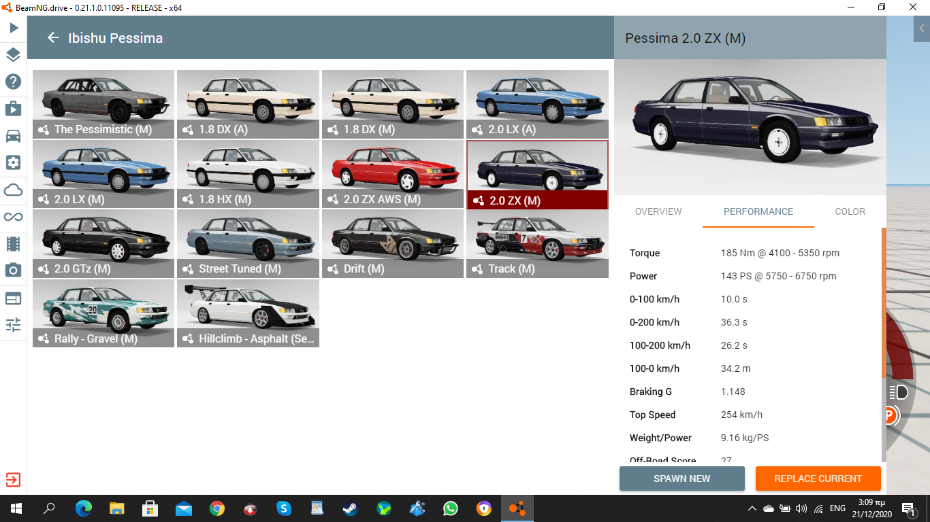Click the 100-200 km/h 26.2 s value
Viewport: 930px width, 522px height.
click(x=734, y=345)
